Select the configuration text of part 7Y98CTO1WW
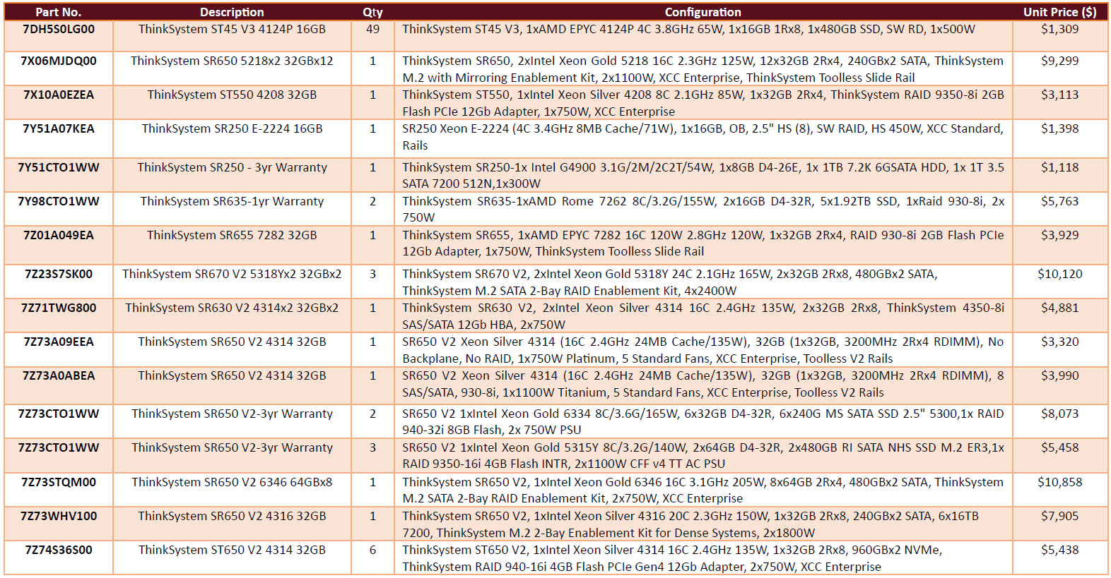1111x578 pixels. tap(703, 209)
